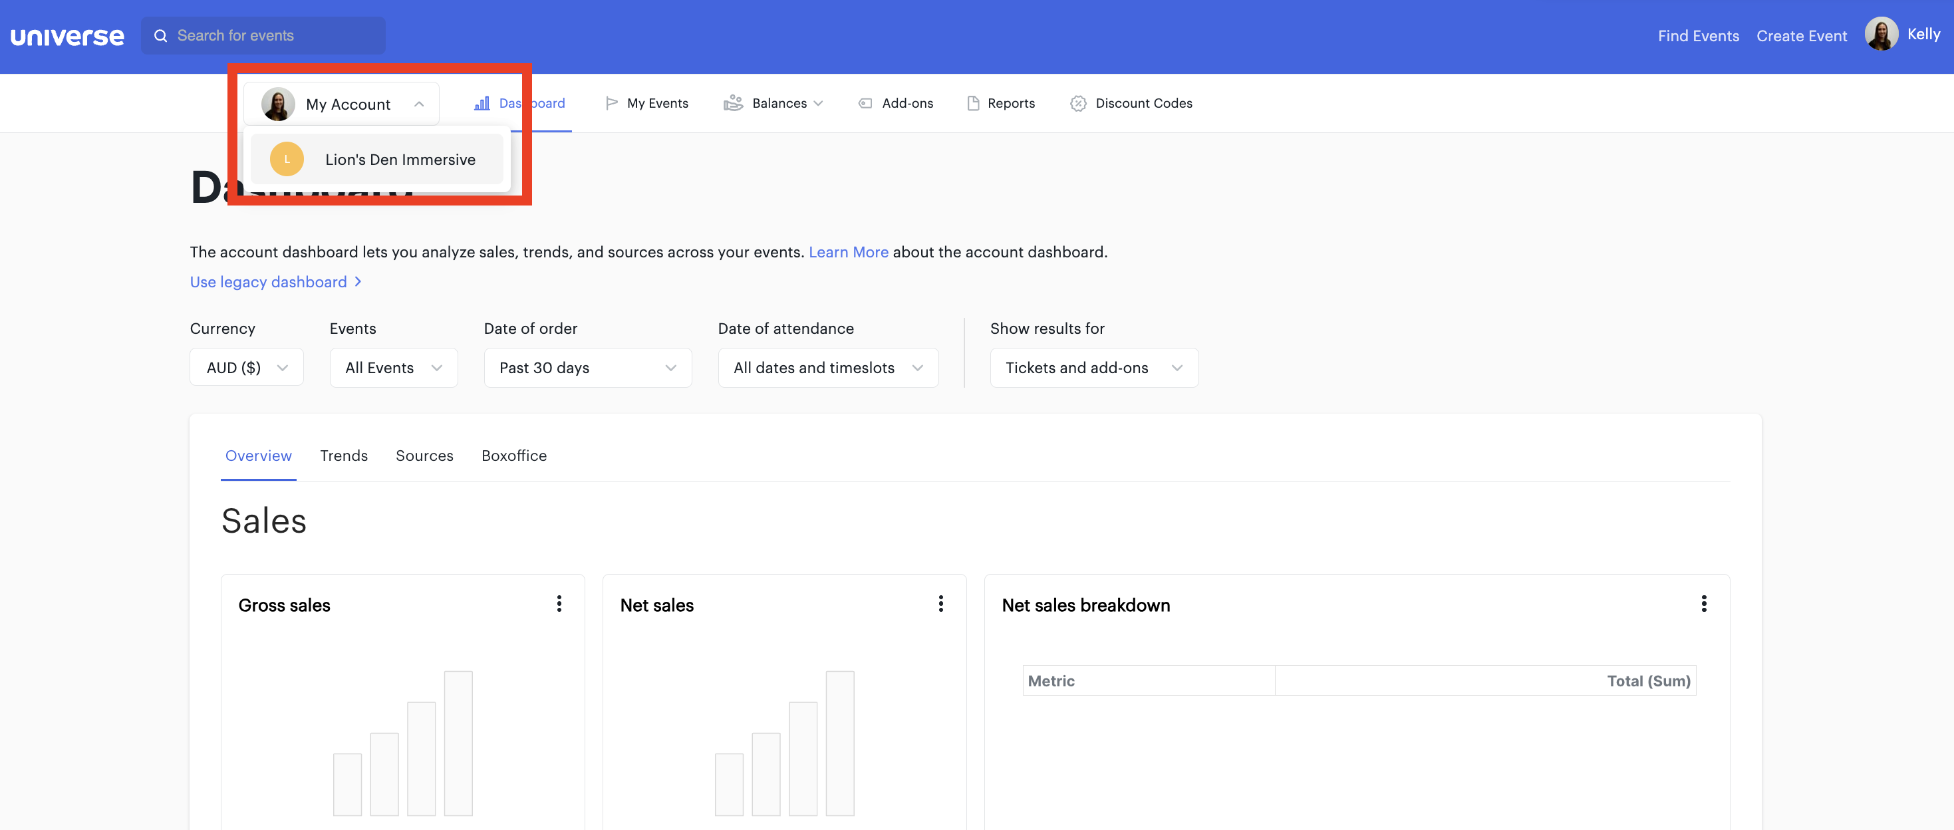The height and width of the screenshot is (830, 1954).
Task: Open the Add-ons page
Action: click(896, 103)
